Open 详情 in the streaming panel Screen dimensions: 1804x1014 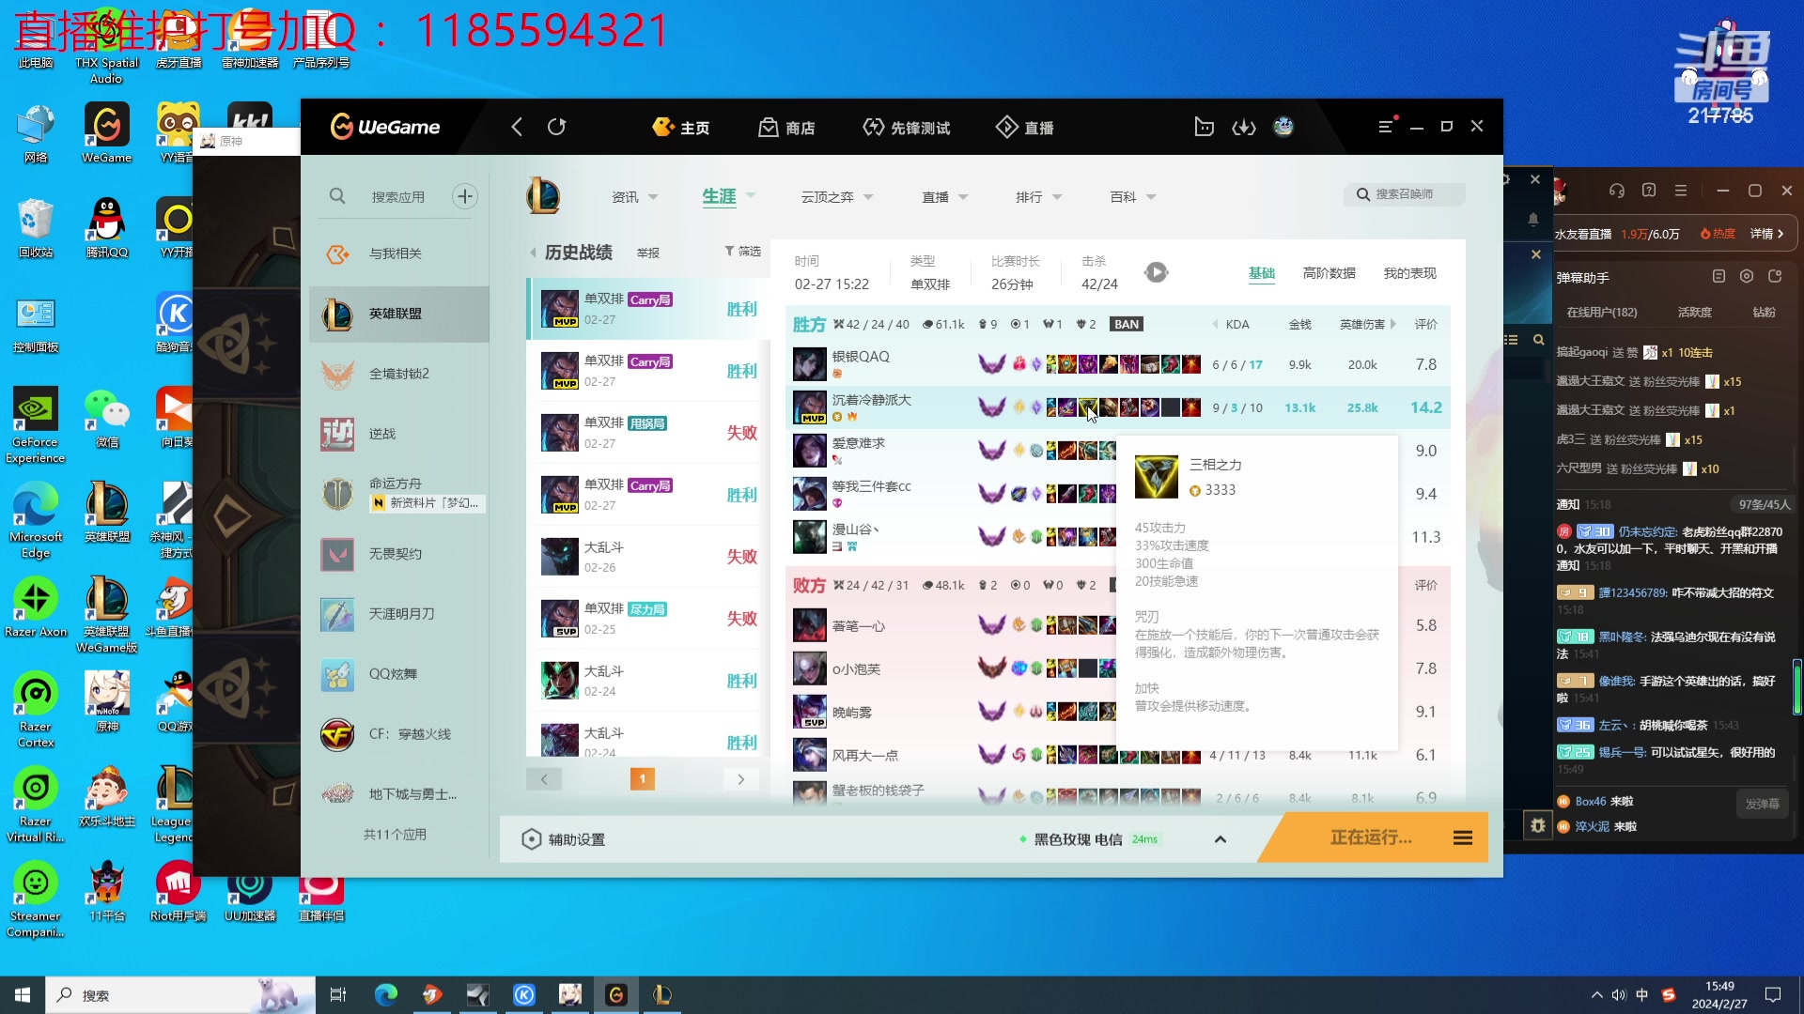pyautogui.click(x=1767, y=234)
